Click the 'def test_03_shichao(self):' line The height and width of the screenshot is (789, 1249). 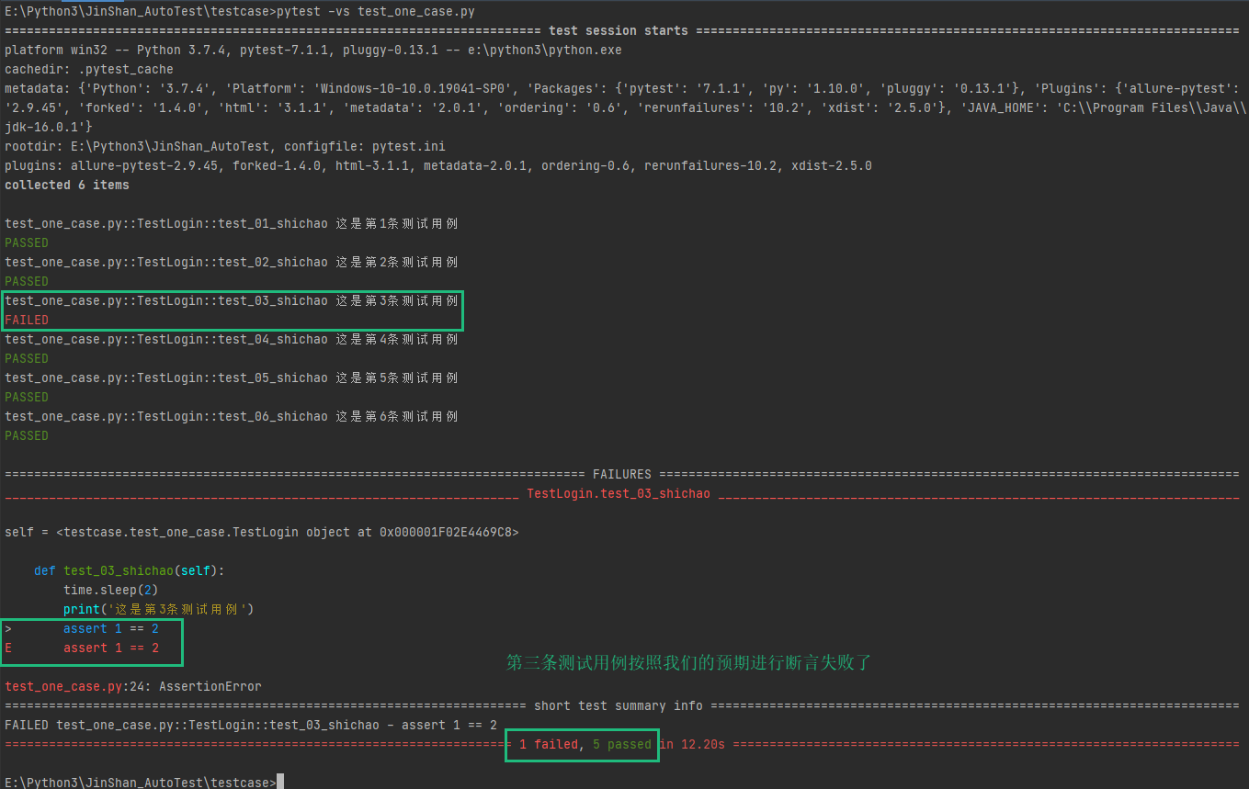(x=129, y=570)
